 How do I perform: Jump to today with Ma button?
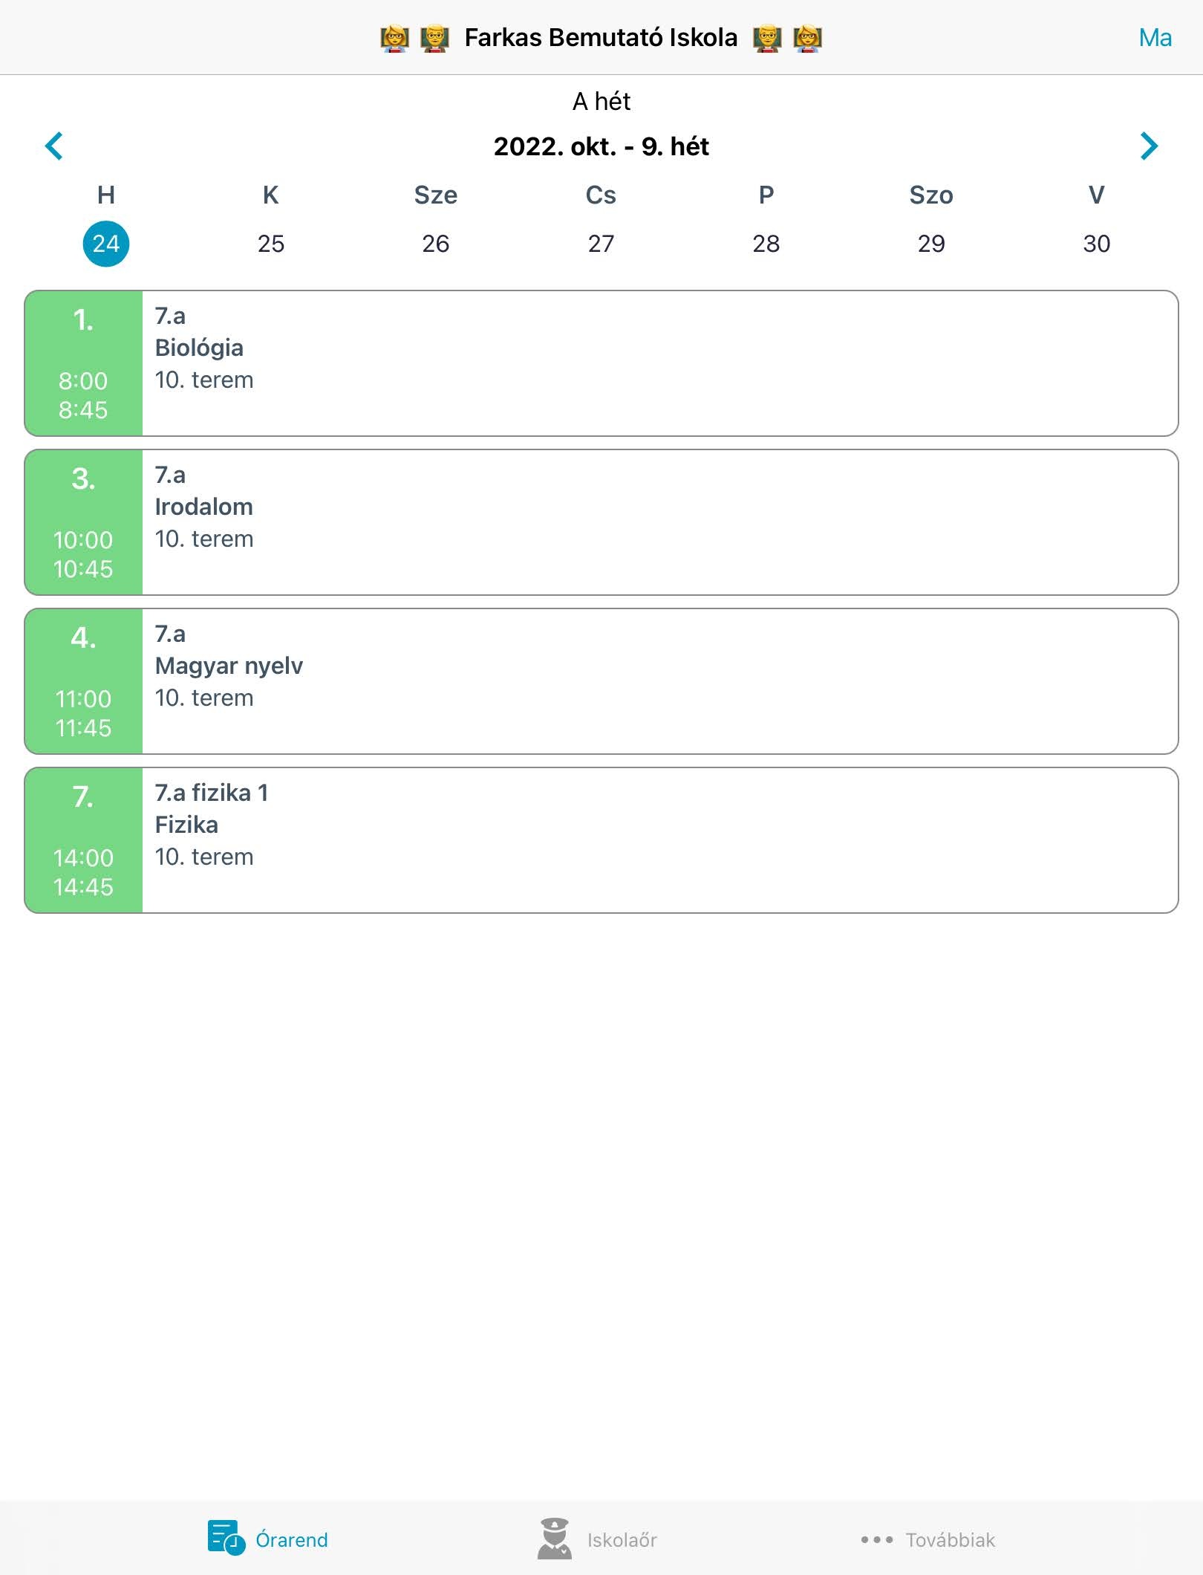pos(1155,38)
